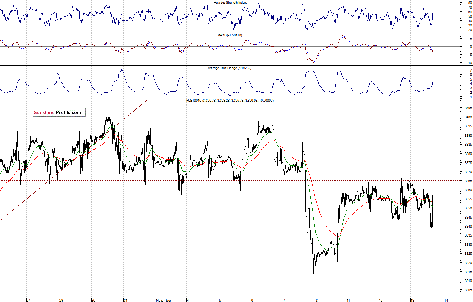Click the 6 value on ATR scale
473x302 pixels.
(470, 74)
